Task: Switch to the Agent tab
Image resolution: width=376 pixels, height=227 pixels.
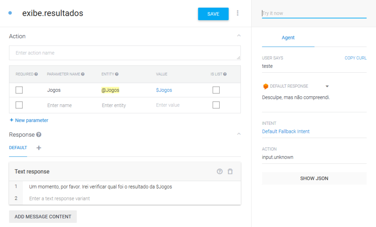Action: [x=288, y=38]
